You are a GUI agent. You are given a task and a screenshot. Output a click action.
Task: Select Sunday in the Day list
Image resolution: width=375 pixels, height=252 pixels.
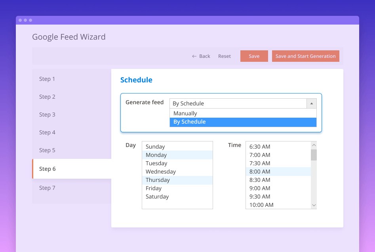tap(155, 147)
